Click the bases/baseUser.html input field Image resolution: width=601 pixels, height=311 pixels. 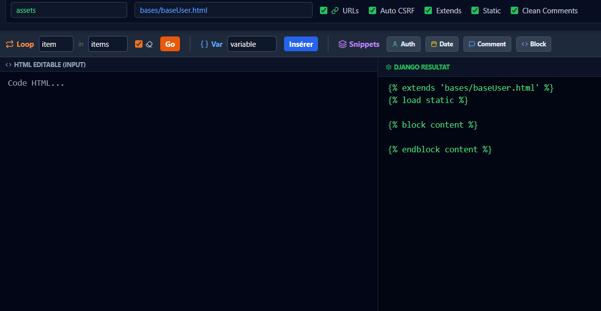pos(223,10)
